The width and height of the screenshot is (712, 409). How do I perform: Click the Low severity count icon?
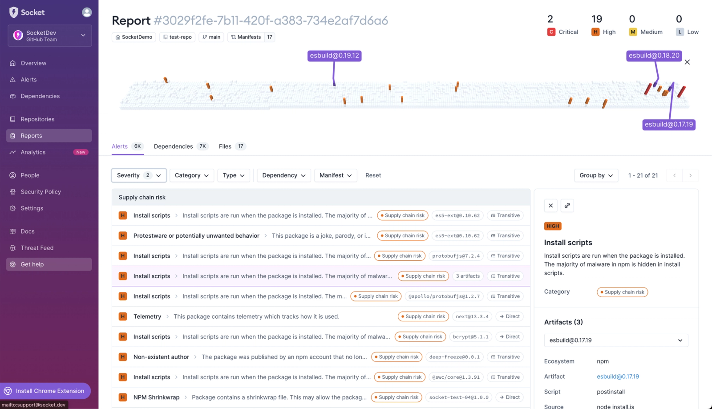pos(680,32)
